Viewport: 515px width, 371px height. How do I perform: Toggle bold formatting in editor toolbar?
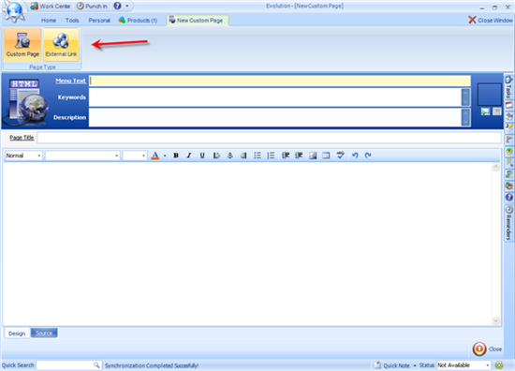point(176,156)
